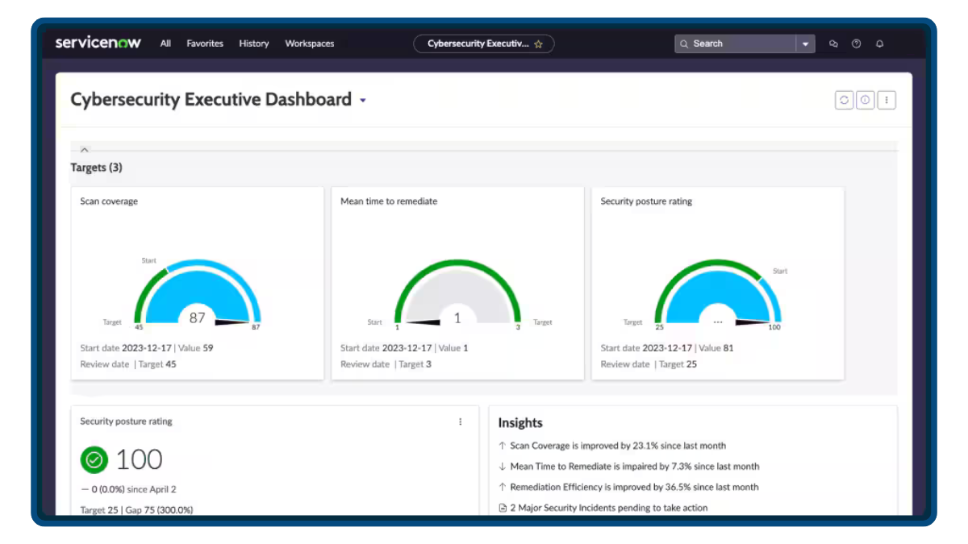Screen dimensions: 968x544
Task: View notifications bell
Action: 879,43
